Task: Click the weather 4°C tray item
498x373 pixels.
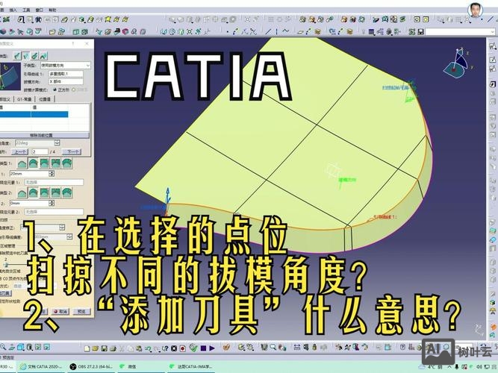Action: coord(430,366)
